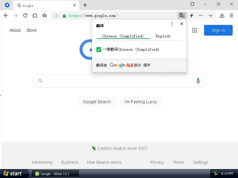Screen dimensions: 238x178
Task: Click the taskbar clock 8:14 PM
Action: [x=227, y=174]
